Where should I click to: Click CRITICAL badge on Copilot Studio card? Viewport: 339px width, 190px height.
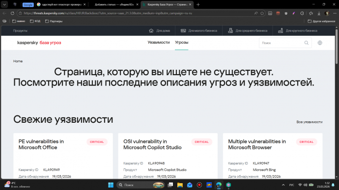click(201, 142)
